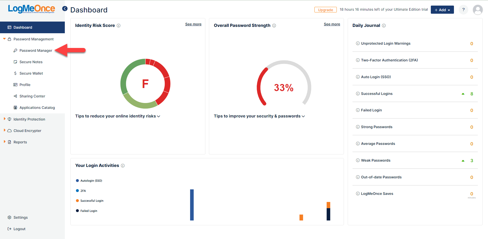Open the user profile avatar
The width and height of the screenshot is (488, 239).
[x=478, y=10]
